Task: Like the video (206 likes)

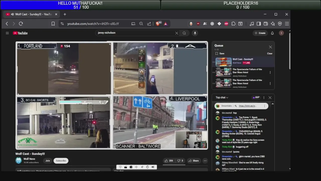Action: point(169,161)
